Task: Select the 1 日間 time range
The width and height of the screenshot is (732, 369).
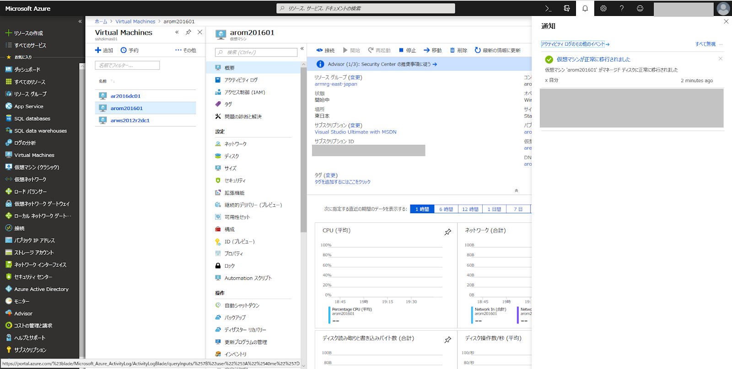Action: 494,209
